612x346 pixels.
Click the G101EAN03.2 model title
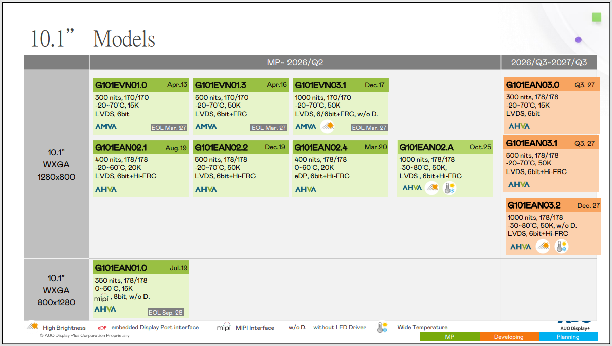point(534,205)
